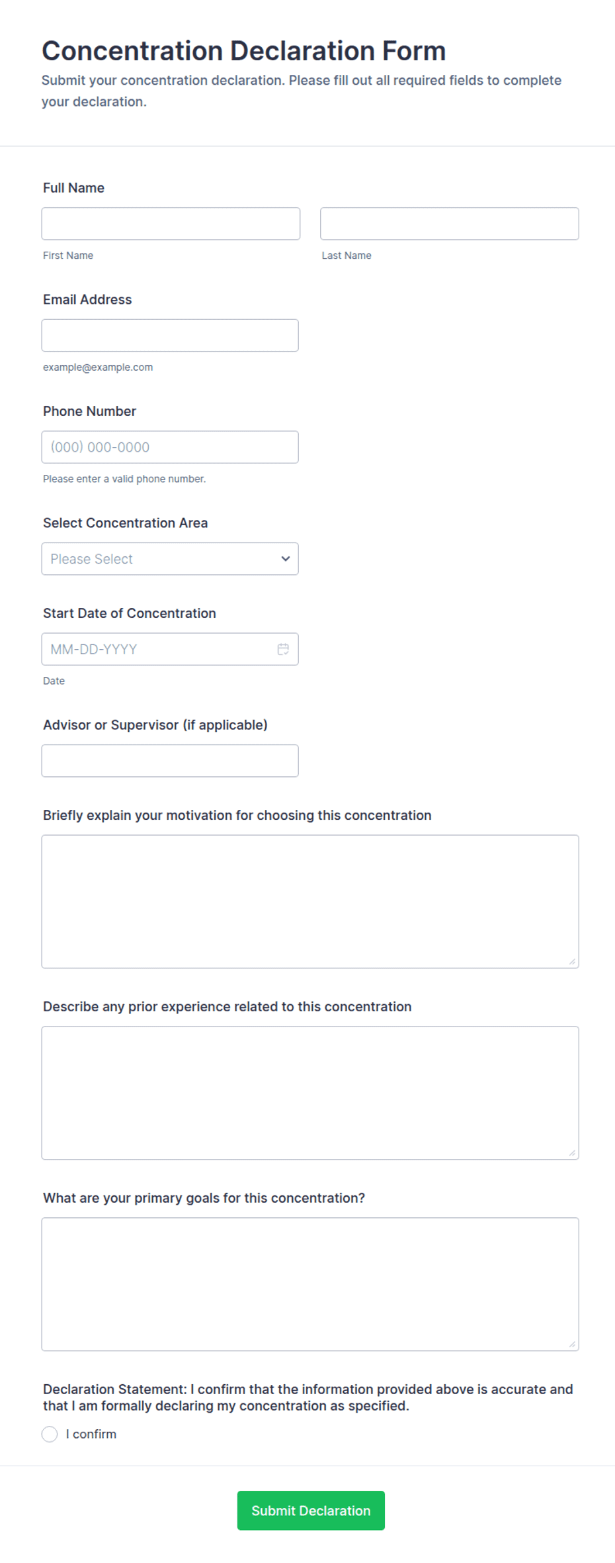This screenshot has width=615, height=1563.
Task: Focus the Last Name input field
Action: (x=450, y=224)
